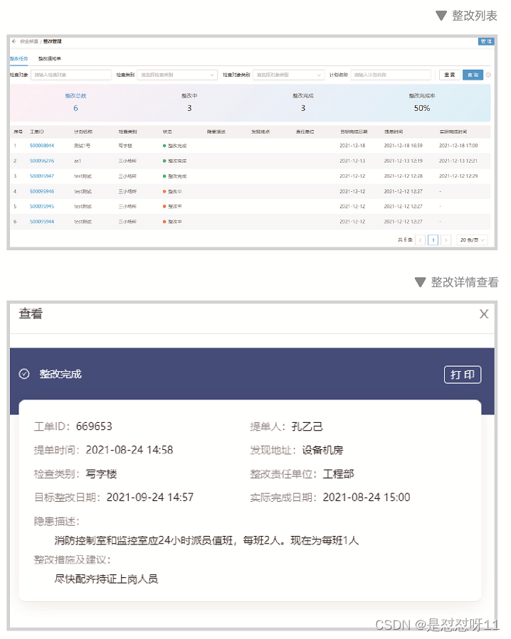Image resolution: width=511 pixels, height=639 pixels.
Task: Click the 查询 button
Action: (x=473, y=75)
